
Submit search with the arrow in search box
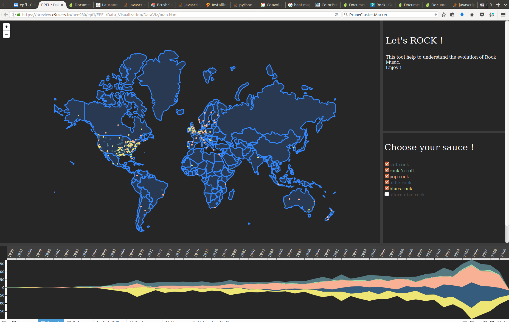click(435, 15)
